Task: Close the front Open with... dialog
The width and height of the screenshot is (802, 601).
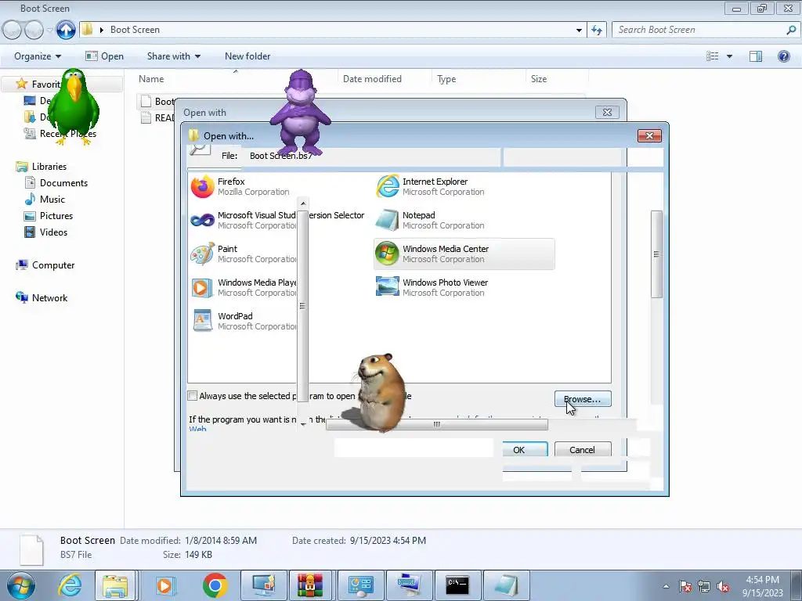Action: (x=649, y=135)
